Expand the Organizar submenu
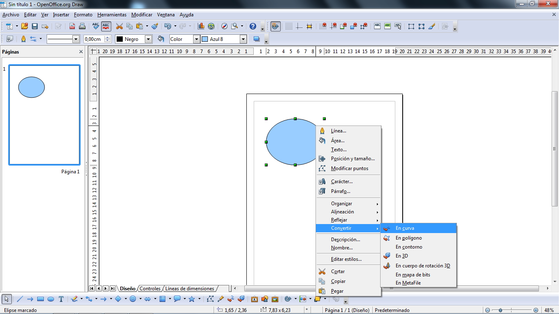 348,204
